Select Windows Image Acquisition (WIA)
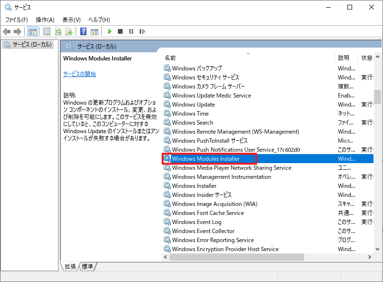The image size is (383, 282). [x=268, y=204]
